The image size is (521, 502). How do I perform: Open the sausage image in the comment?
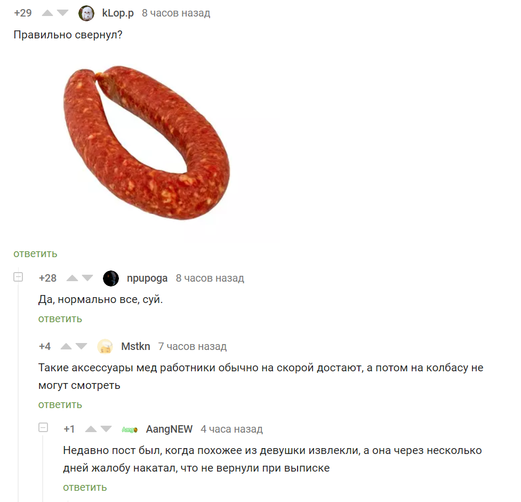[147, 142]
